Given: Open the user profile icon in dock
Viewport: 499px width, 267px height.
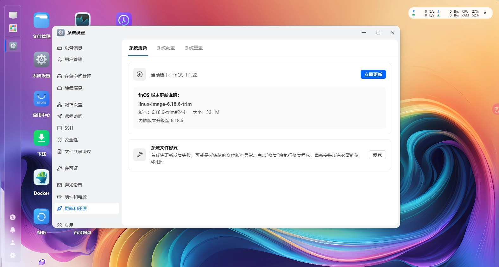Looking at the screenshot, I should click(13, 243).
